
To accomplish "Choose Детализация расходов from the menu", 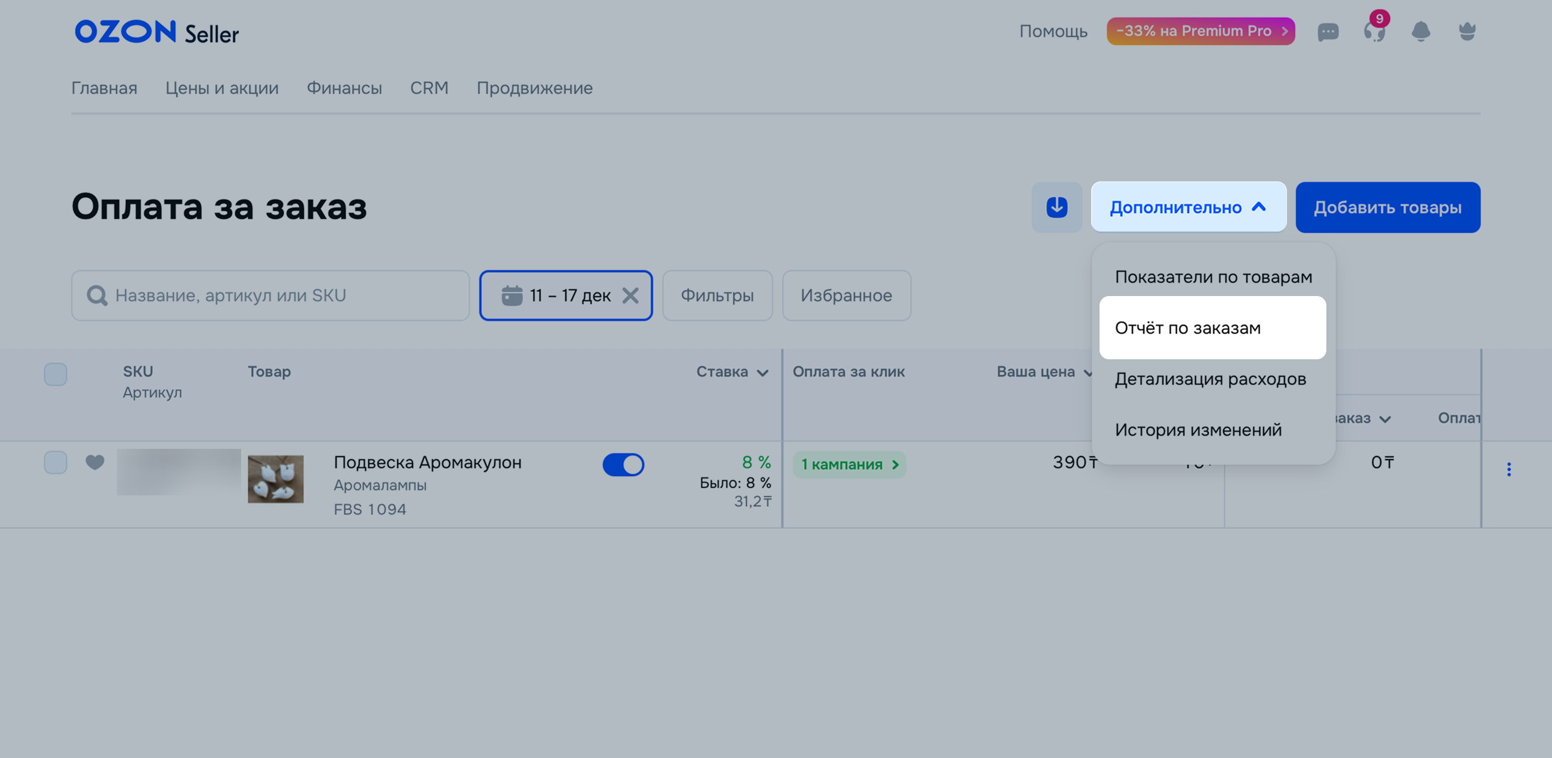I will tap(1210, 379).
